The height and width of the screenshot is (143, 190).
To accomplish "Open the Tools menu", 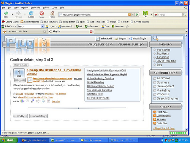I will (x=55, y=8).
